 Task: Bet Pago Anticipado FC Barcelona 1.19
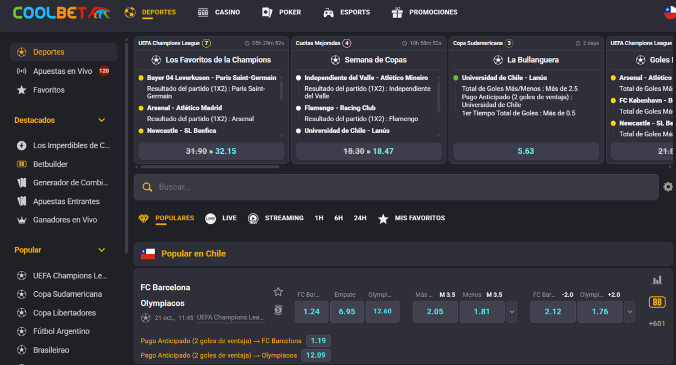click(x=318, y=341)
